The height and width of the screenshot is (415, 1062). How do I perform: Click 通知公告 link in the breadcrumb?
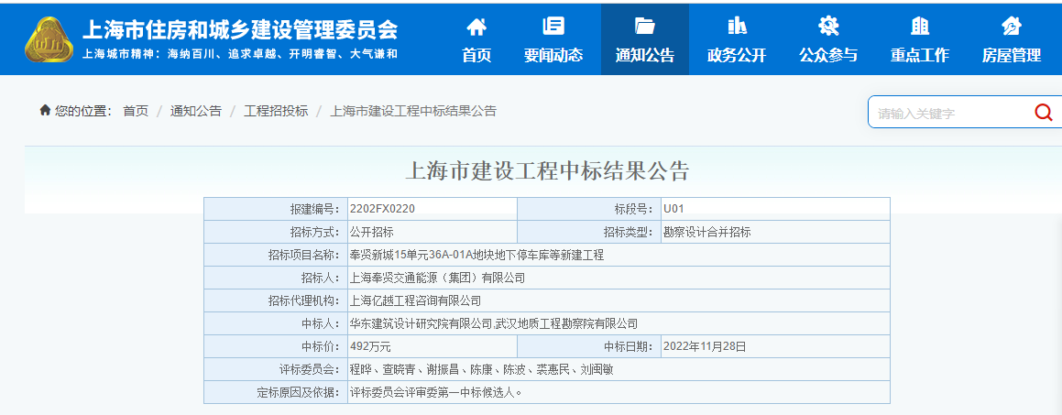196,111
